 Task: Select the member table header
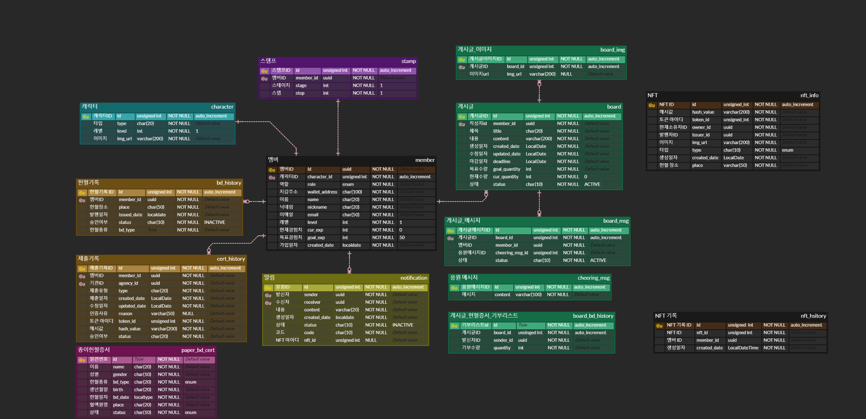tap(351, 160)
